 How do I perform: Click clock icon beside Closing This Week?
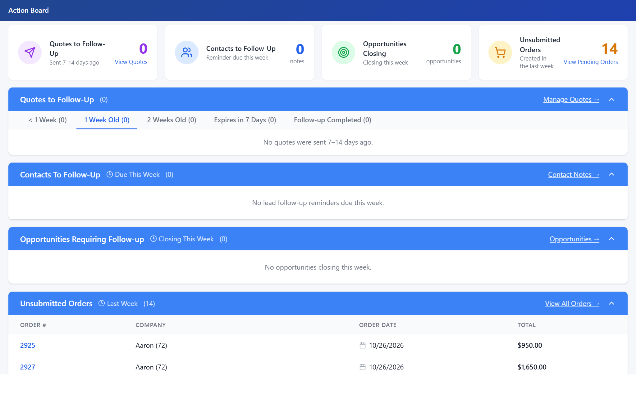[153, 239]
